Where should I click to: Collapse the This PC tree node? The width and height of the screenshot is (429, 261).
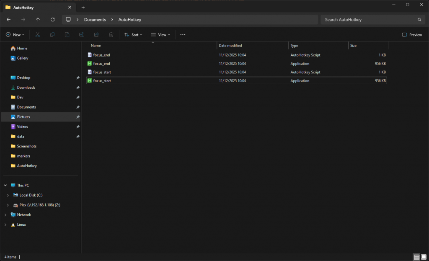point(5,185)
